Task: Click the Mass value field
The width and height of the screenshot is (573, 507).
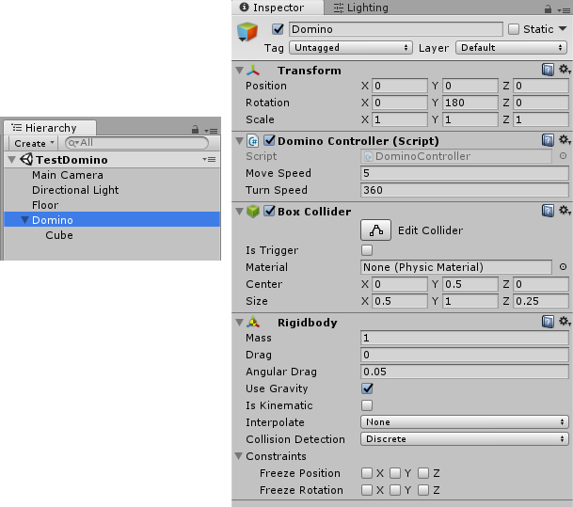Action: (465, 338)
